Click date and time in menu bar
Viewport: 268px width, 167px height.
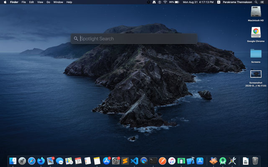(198, 2)
